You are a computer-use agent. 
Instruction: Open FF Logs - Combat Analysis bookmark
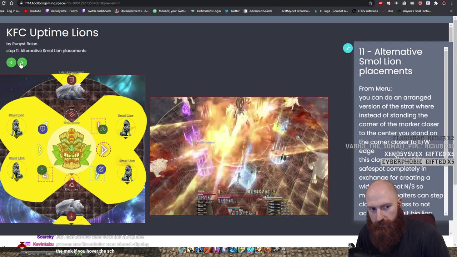coord(331,11)
